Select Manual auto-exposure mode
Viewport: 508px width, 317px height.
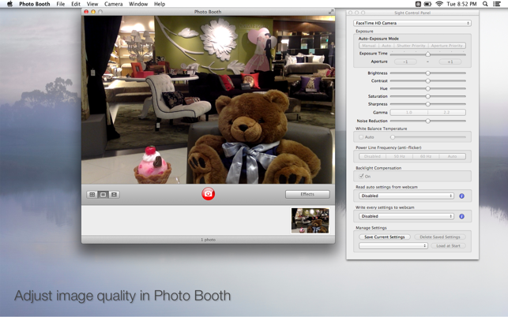[369, 46]
